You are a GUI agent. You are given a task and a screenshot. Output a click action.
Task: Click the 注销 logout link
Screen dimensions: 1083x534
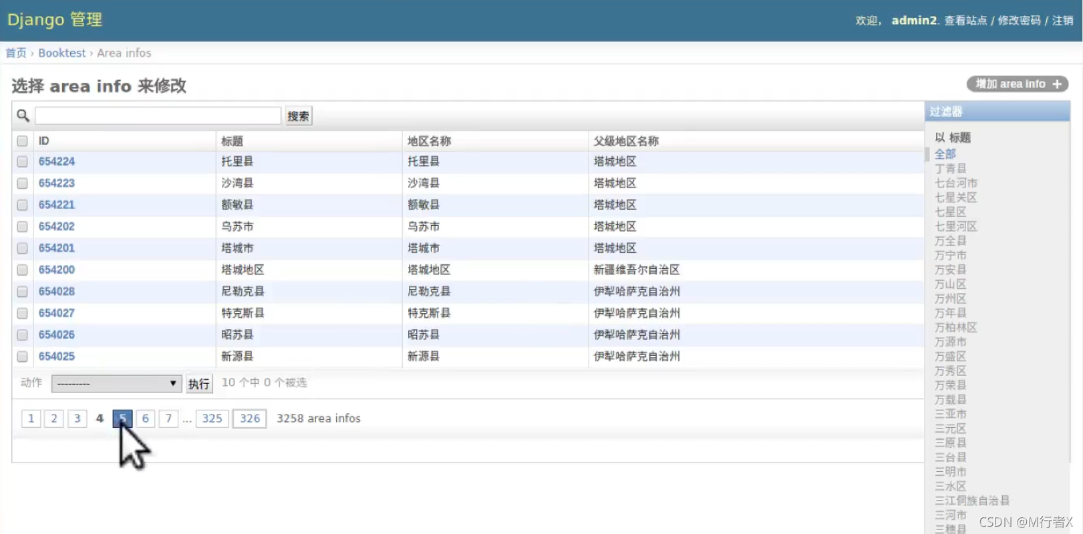1062,21
